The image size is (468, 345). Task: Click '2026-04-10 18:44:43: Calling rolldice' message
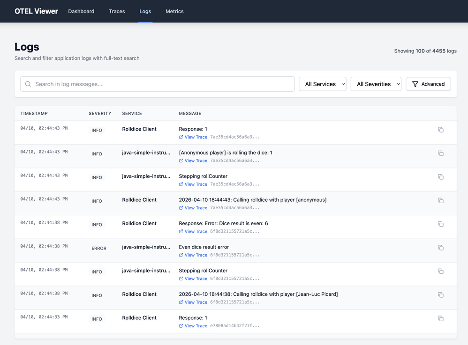pyautogui.click(x=253, y=200)
